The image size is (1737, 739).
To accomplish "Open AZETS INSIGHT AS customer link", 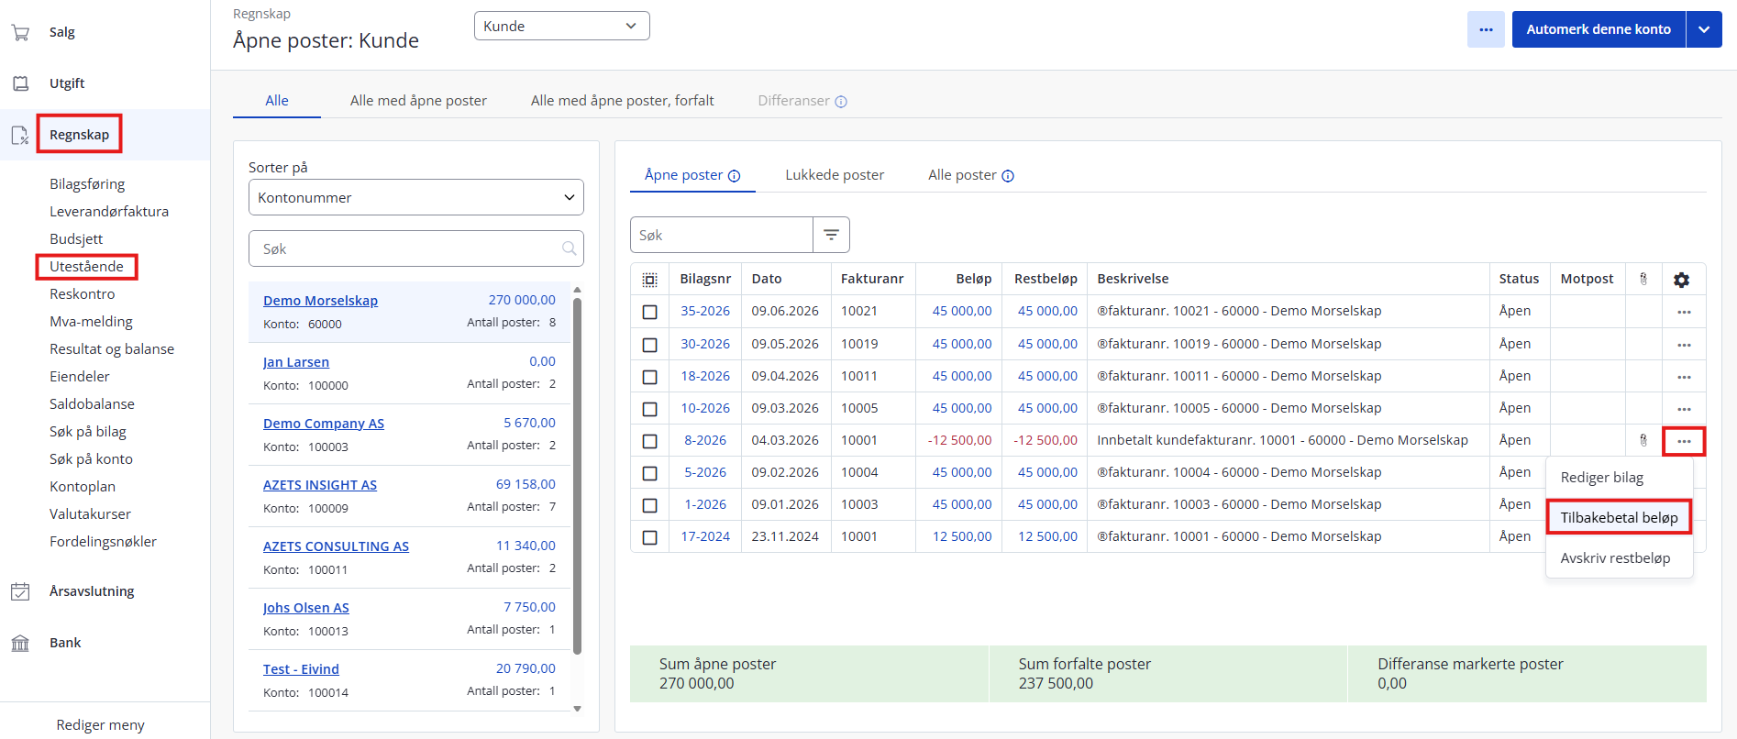I will click(x=320, y=485).
